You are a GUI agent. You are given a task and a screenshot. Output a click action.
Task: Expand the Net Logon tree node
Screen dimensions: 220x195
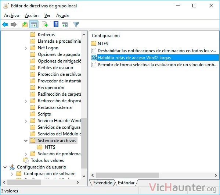pos(26,48)
